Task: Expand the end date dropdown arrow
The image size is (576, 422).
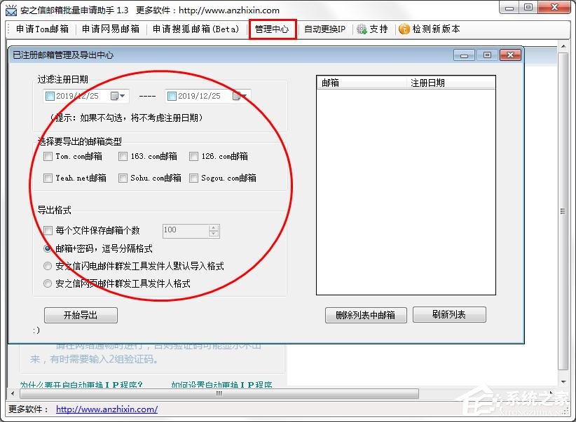Action: pyautogui.click(x=246, y=96)
